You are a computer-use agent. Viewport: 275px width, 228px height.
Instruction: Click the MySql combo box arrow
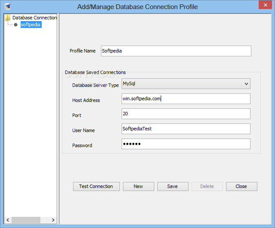point(246,83)
